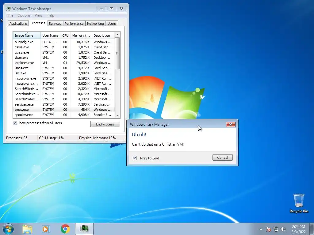Select the services.exe process
314x235 pixels.
64,104
